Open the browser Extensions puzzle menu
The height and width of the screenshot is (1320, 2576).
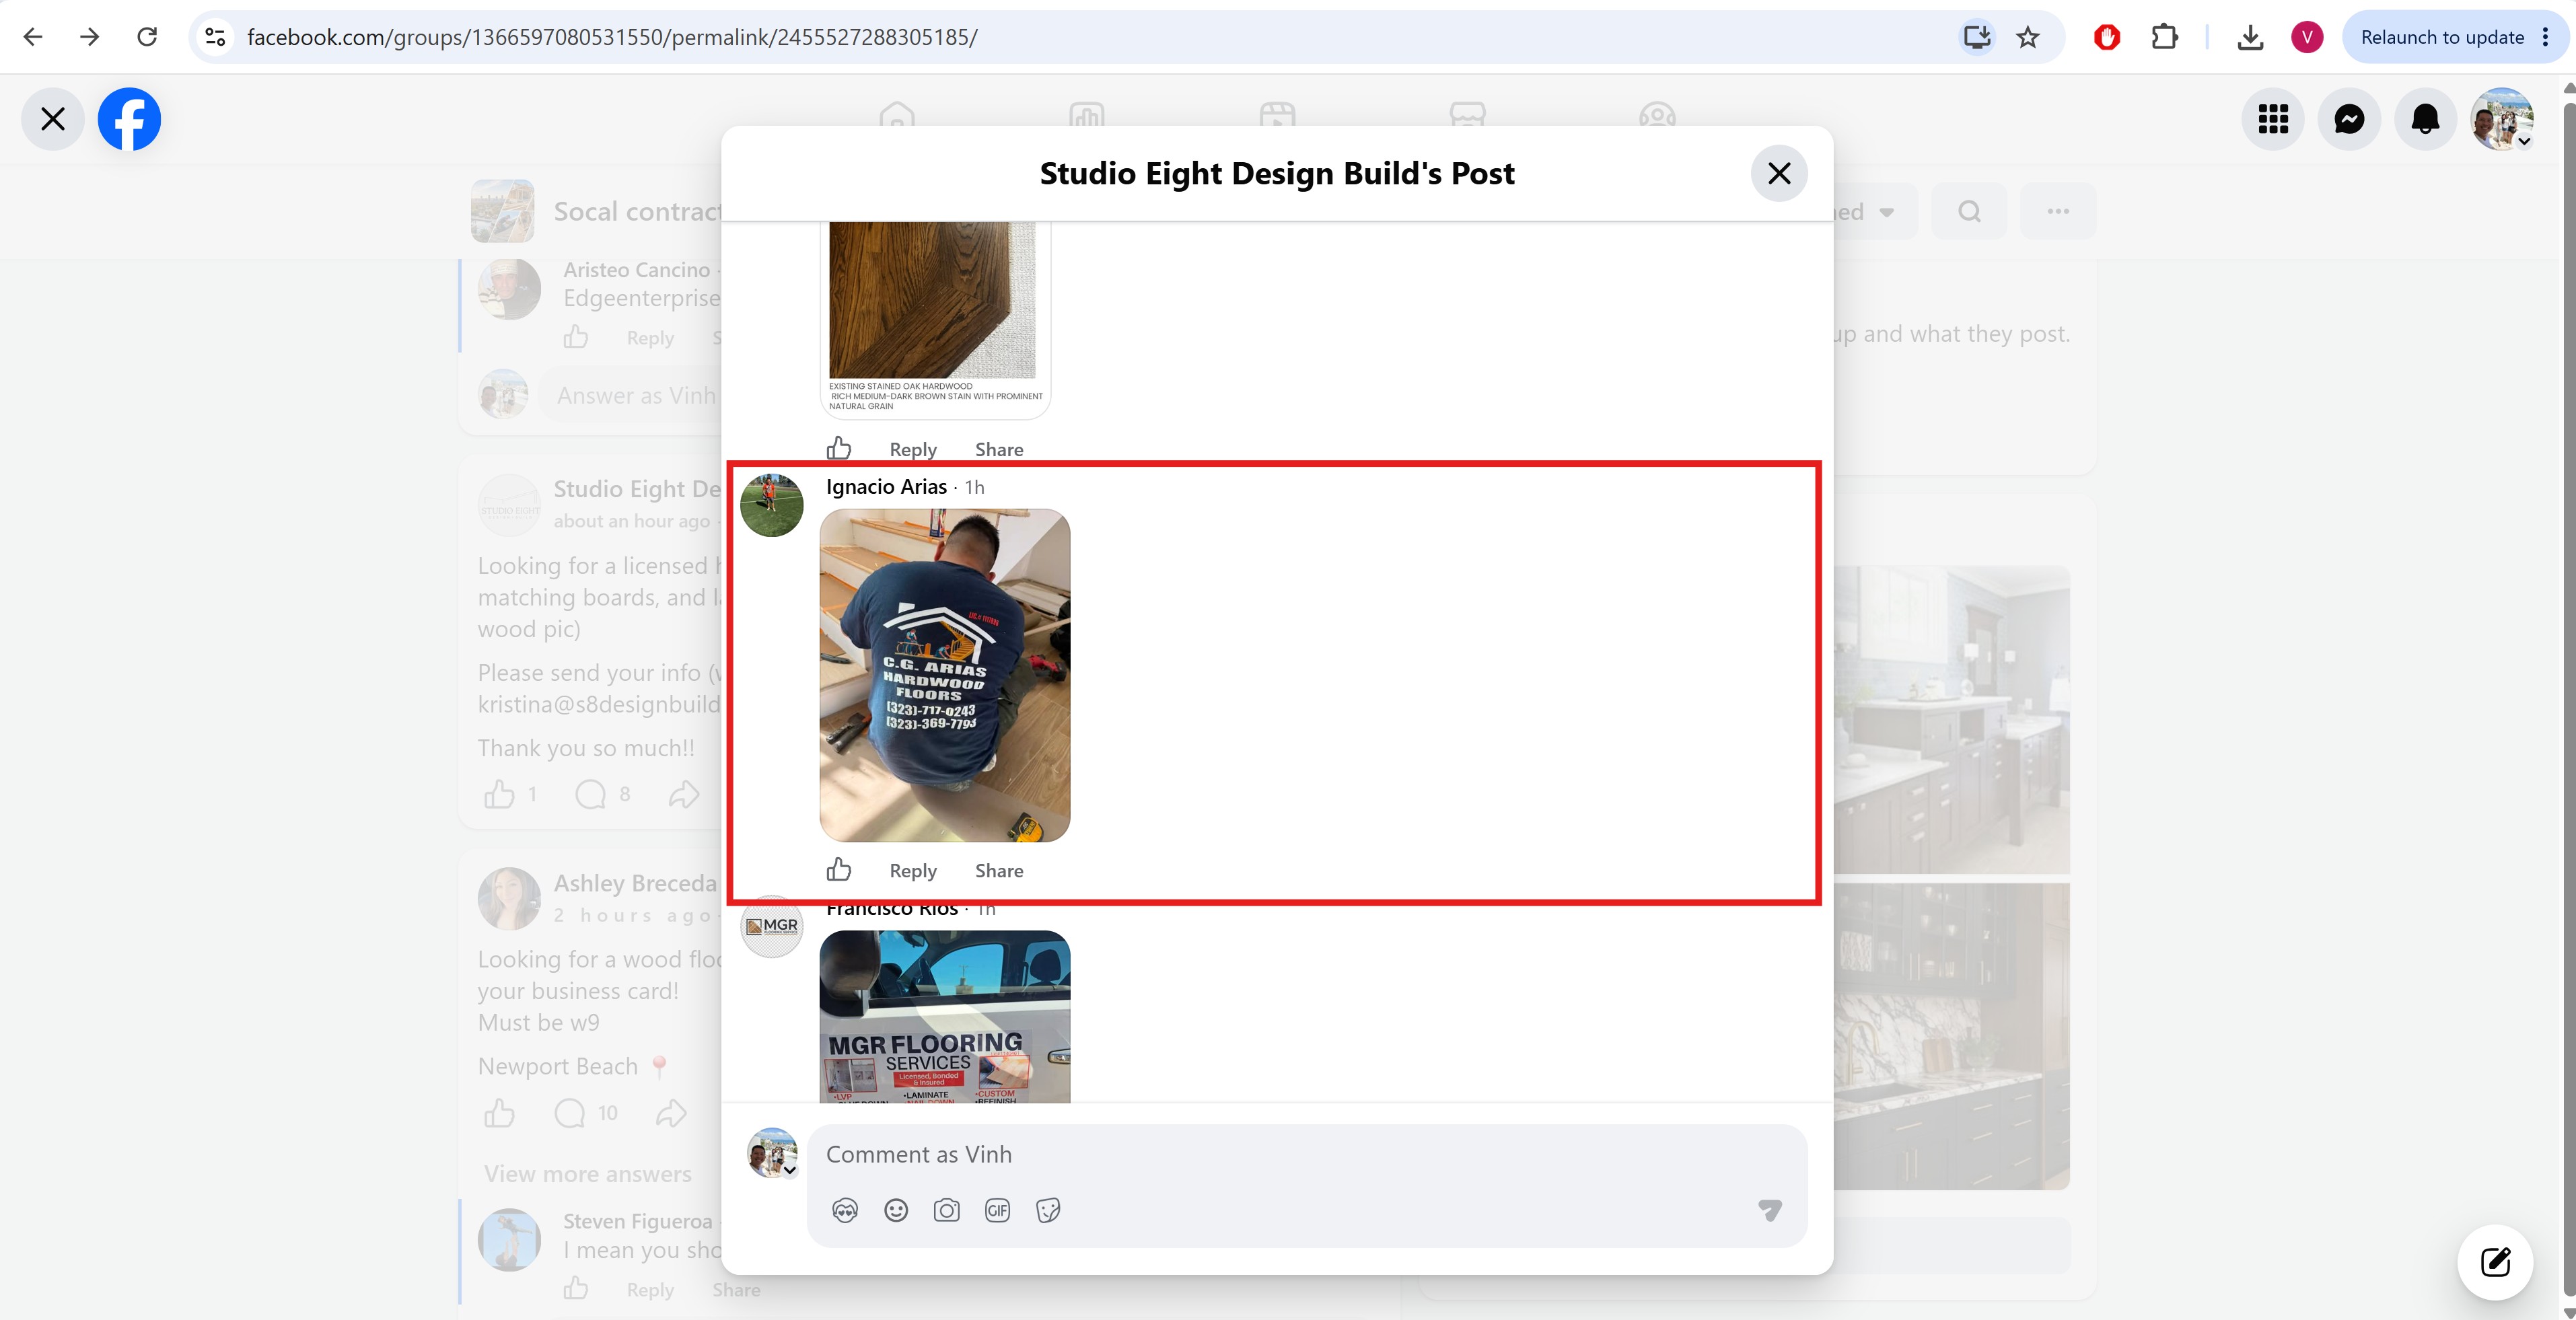coord(2164,37)
